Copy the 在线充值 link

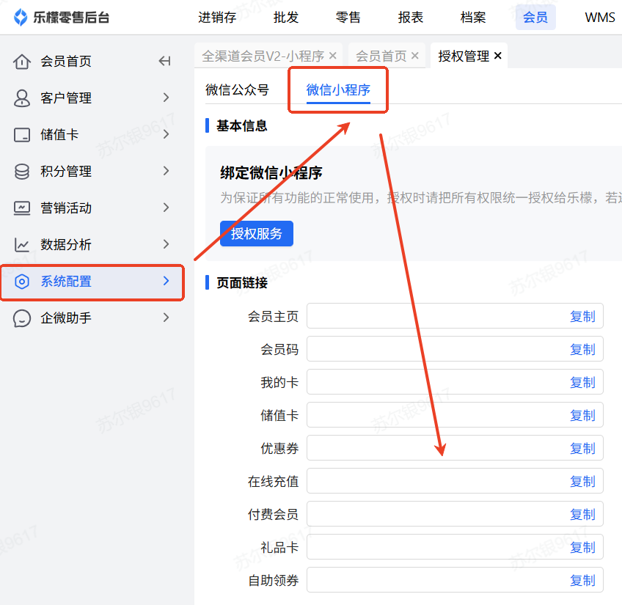[582, 481]
